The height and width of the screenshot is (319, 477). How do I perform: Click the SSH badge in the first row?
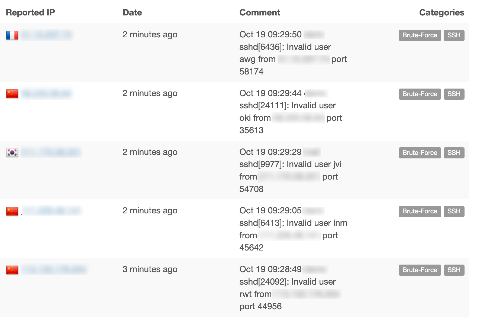pyautogui.click(x=454, y=35)
